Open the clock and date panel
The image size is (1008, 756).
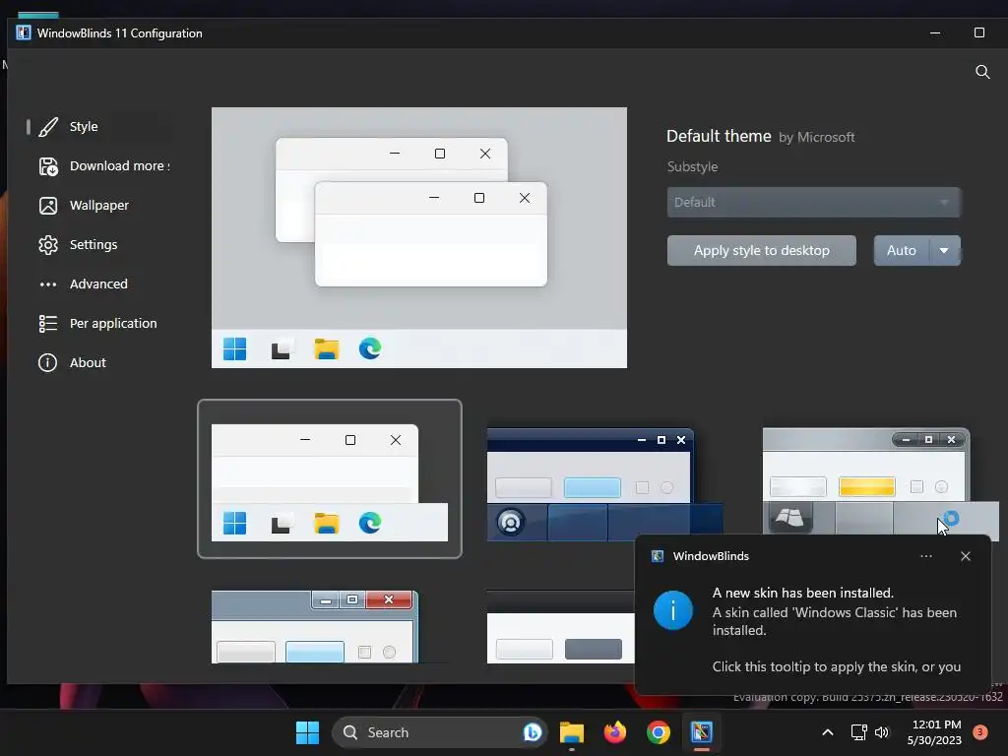coord(934,732)
